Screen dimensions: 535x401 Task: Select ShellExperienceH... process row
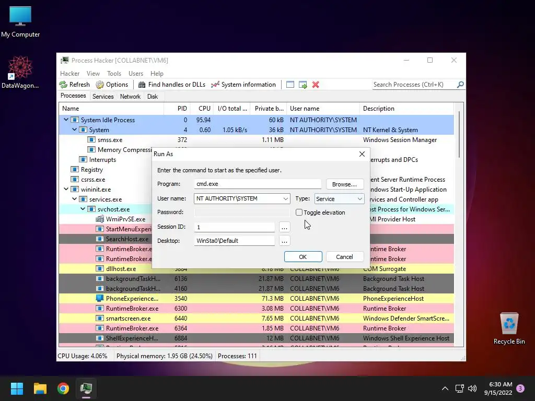[x=256, y=338]
